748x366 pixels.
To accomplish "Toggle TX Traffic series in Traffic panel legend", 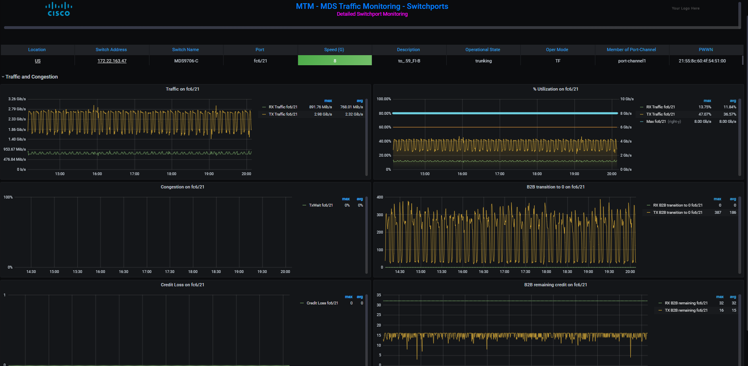I will [283, 114].
